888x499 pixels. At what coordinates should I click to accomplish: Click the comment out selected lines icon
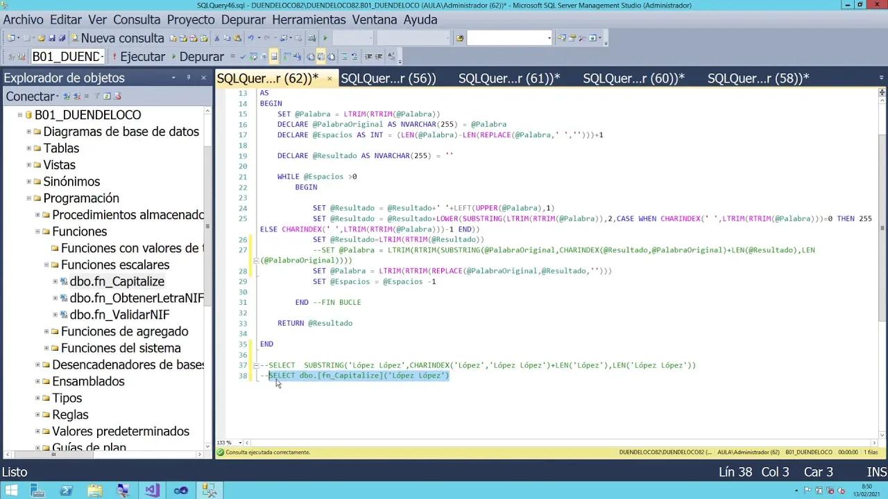pos(345,57)
